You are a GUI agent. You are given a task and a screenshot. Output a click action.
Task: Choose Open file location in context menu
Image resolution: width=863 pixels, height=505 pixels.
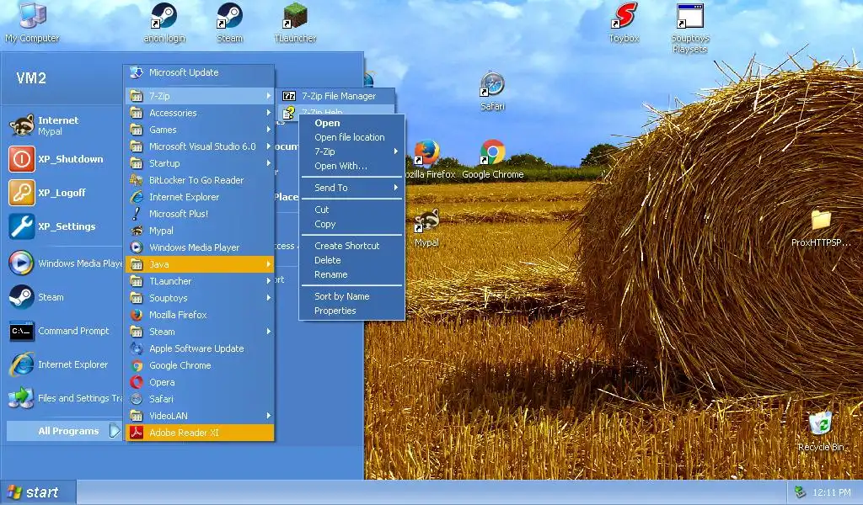coord(351,137)
